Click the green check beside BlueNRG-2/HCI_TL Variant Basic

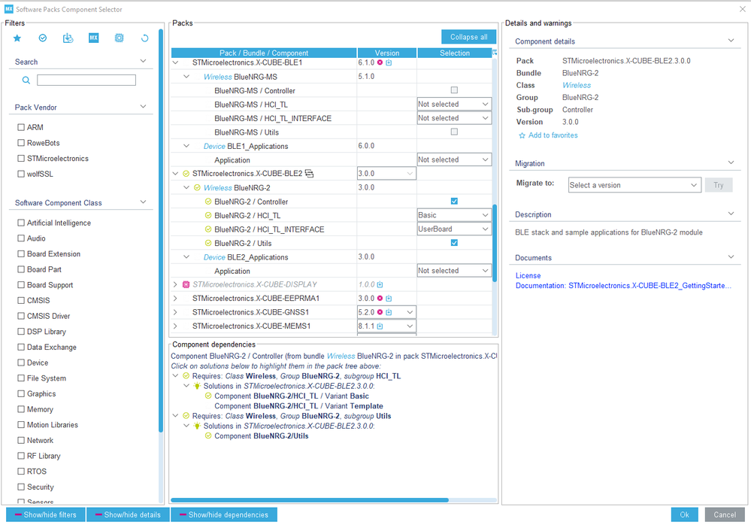208,396
